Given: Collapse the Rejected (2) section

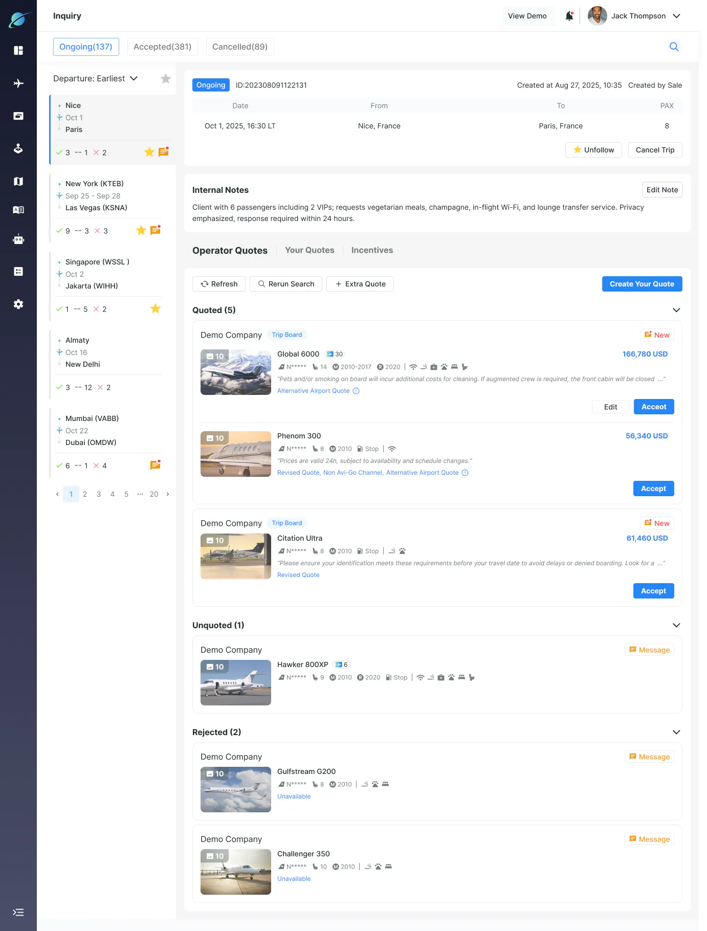Looking at the screenshot, I should pyautogui.click(x=676, y=732).
